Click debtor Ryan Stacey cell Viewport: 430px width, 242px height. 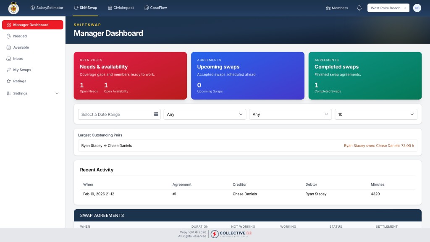pos(316,194)
